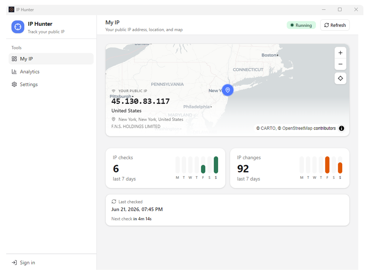Zoom in on the map

340,53
